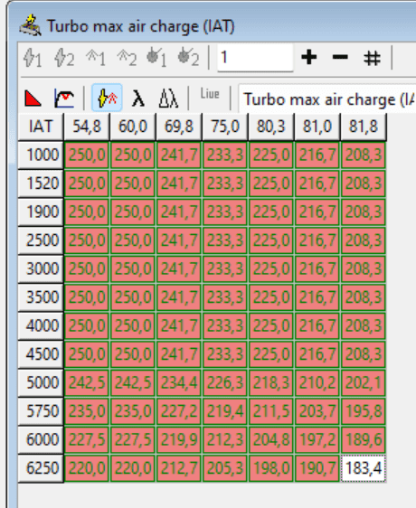Click cell 197,2 in row 6000

[317, 439]
